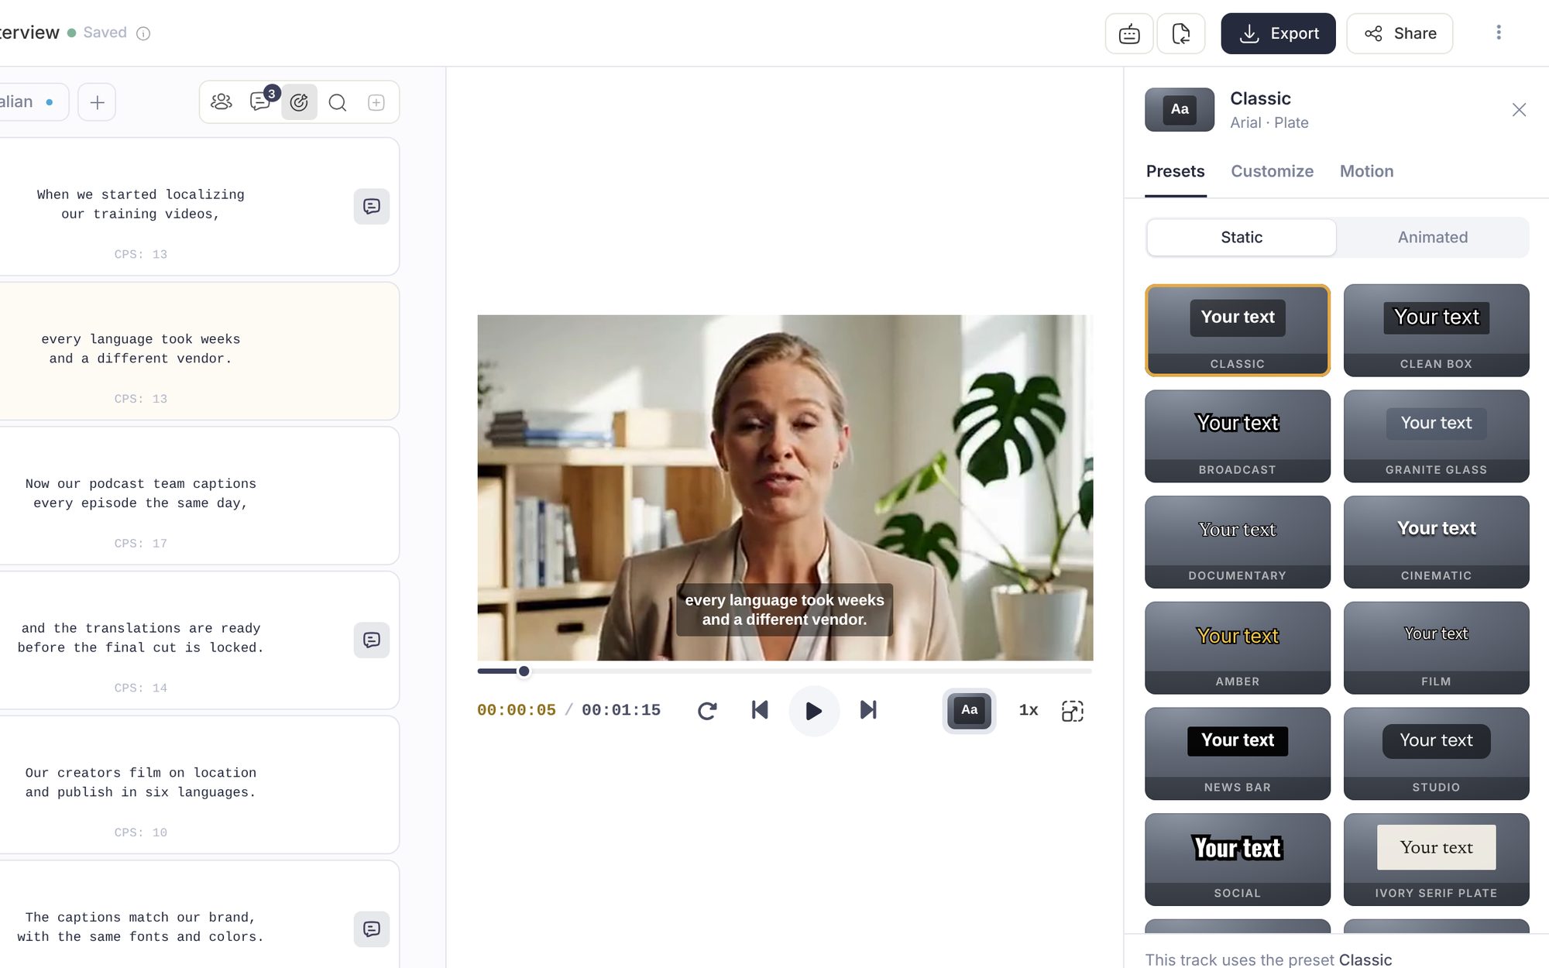Play the video

point(814,710)
